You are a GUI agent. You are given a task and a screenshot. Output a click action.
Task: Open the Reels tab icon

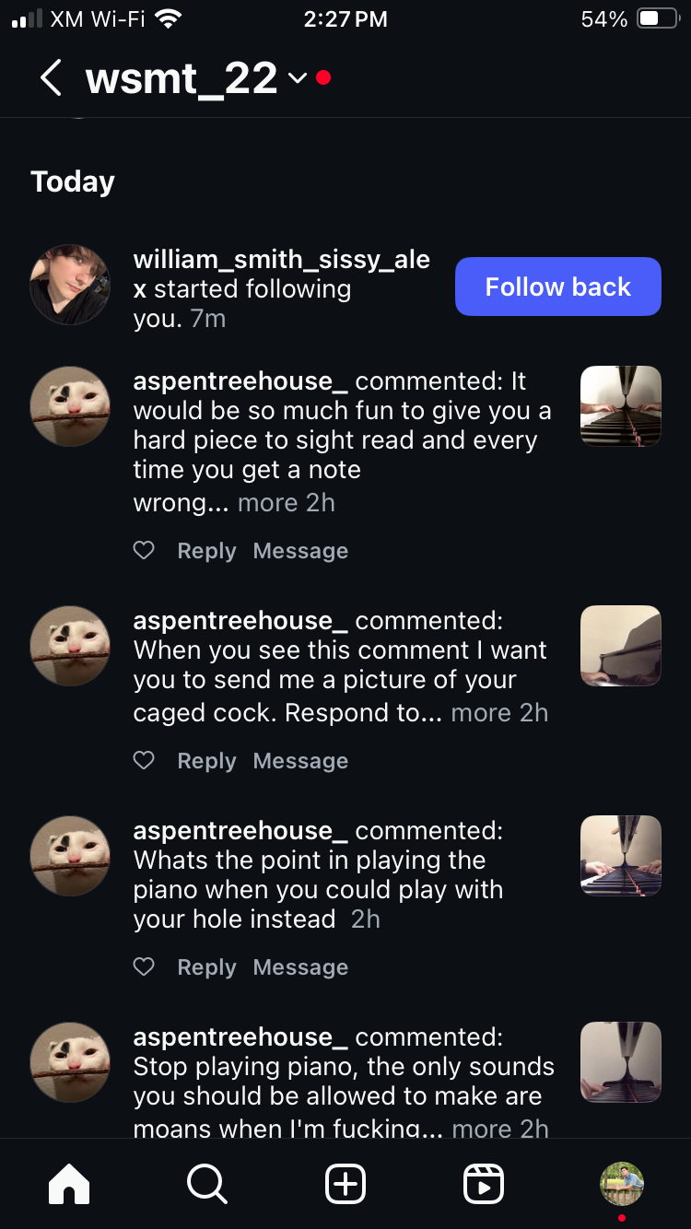pos(484,1183)
